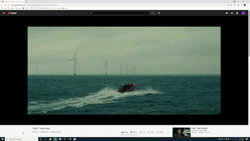
Task: Open Task View on taskbar
Action: pyautogui.click(x=45, y=139)
